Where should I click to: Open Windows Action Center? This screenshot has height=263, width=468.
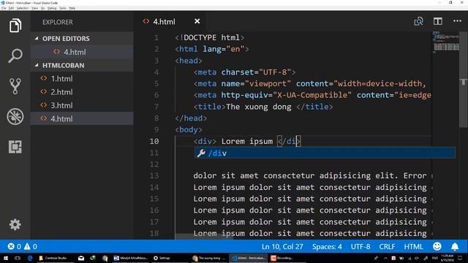coord(460,258)
